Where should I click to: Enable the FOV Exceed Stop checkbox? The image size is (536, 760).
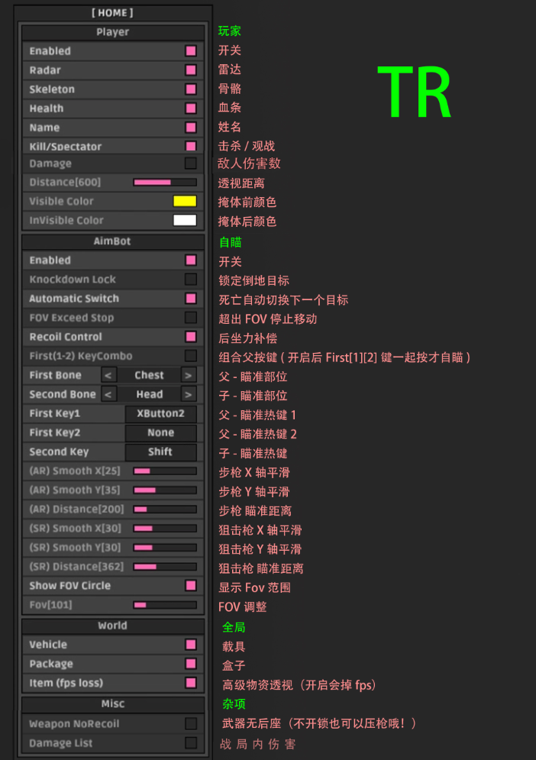190,318
